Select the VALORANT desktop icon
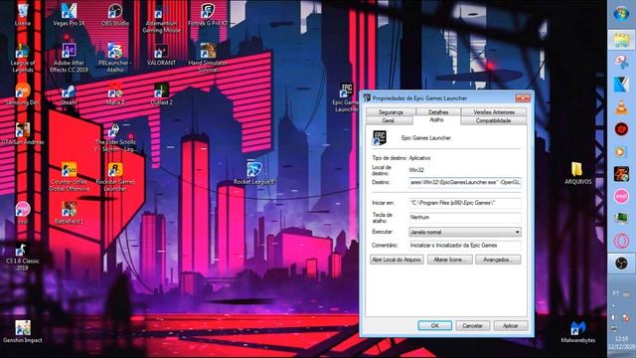Image resolution: width=636 pixels, height=358 pixels. (161, 55)
